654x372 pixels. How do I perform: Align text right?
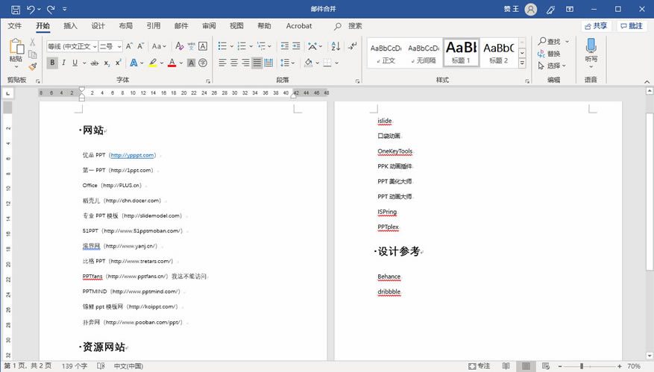245,63
